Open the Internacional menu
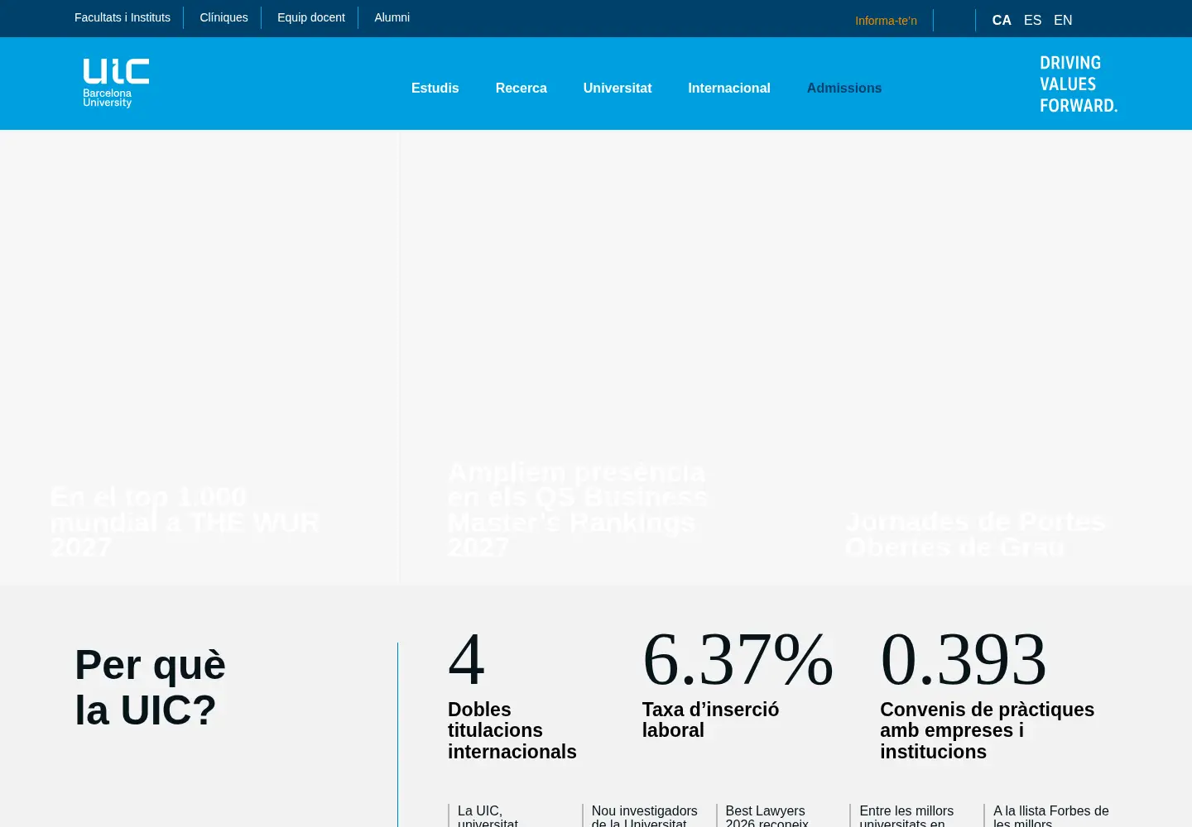 (728, 88)
